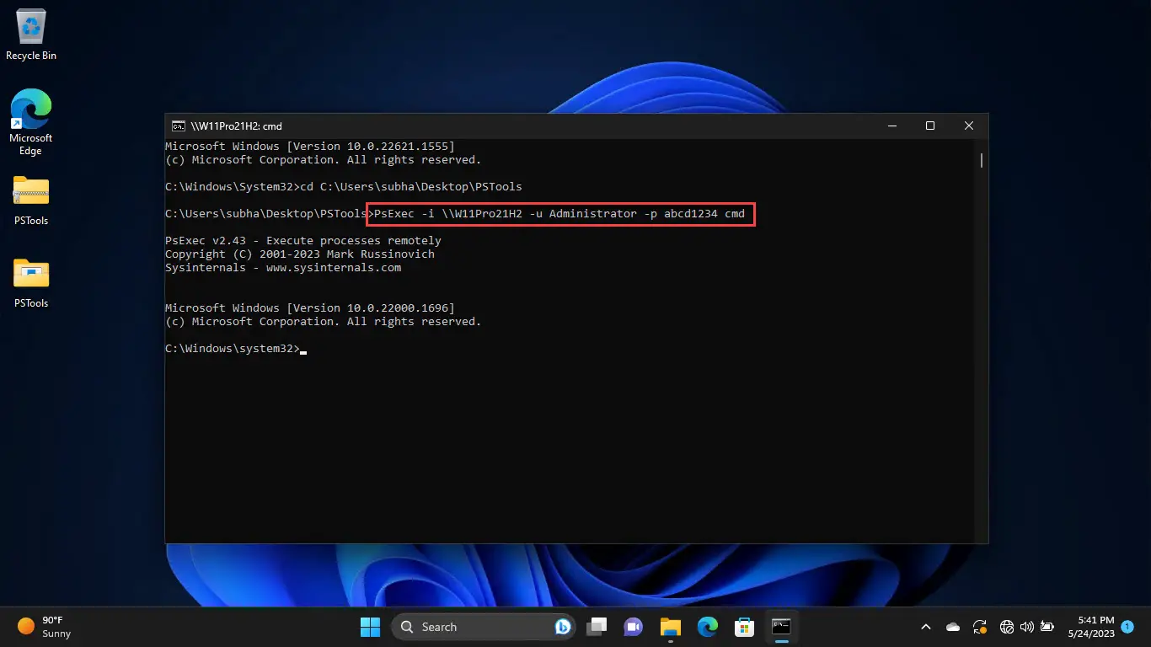This screenshot has width=1151, height=647.
Task: Click the OneDrive cloud tray icon
Action: click(953, 627)
